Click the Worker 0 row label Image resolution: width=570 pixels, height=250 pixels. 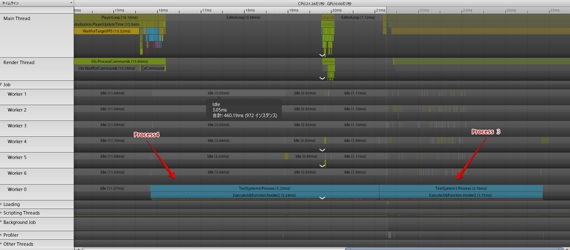pyautogui.click(x=17, y=189)
